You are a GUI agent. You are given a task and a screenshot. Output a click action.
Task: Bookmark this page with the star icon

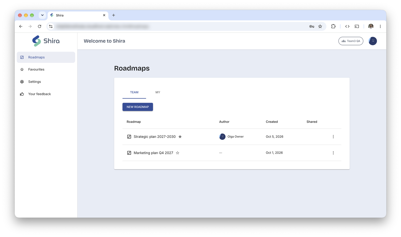tap(320, 26)
